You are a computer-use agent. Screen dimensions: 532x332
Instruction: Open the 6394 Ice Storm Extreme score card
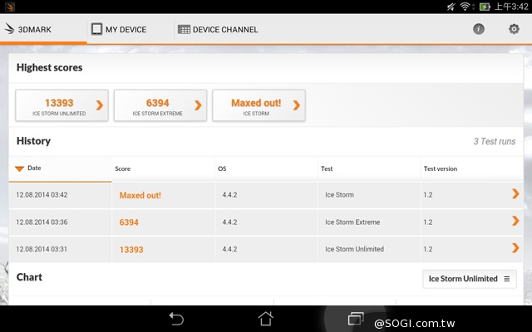coord(160,105)
